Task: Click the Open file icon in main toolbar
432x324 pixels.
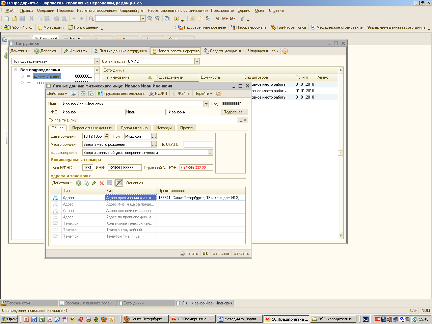Action: 15,19
